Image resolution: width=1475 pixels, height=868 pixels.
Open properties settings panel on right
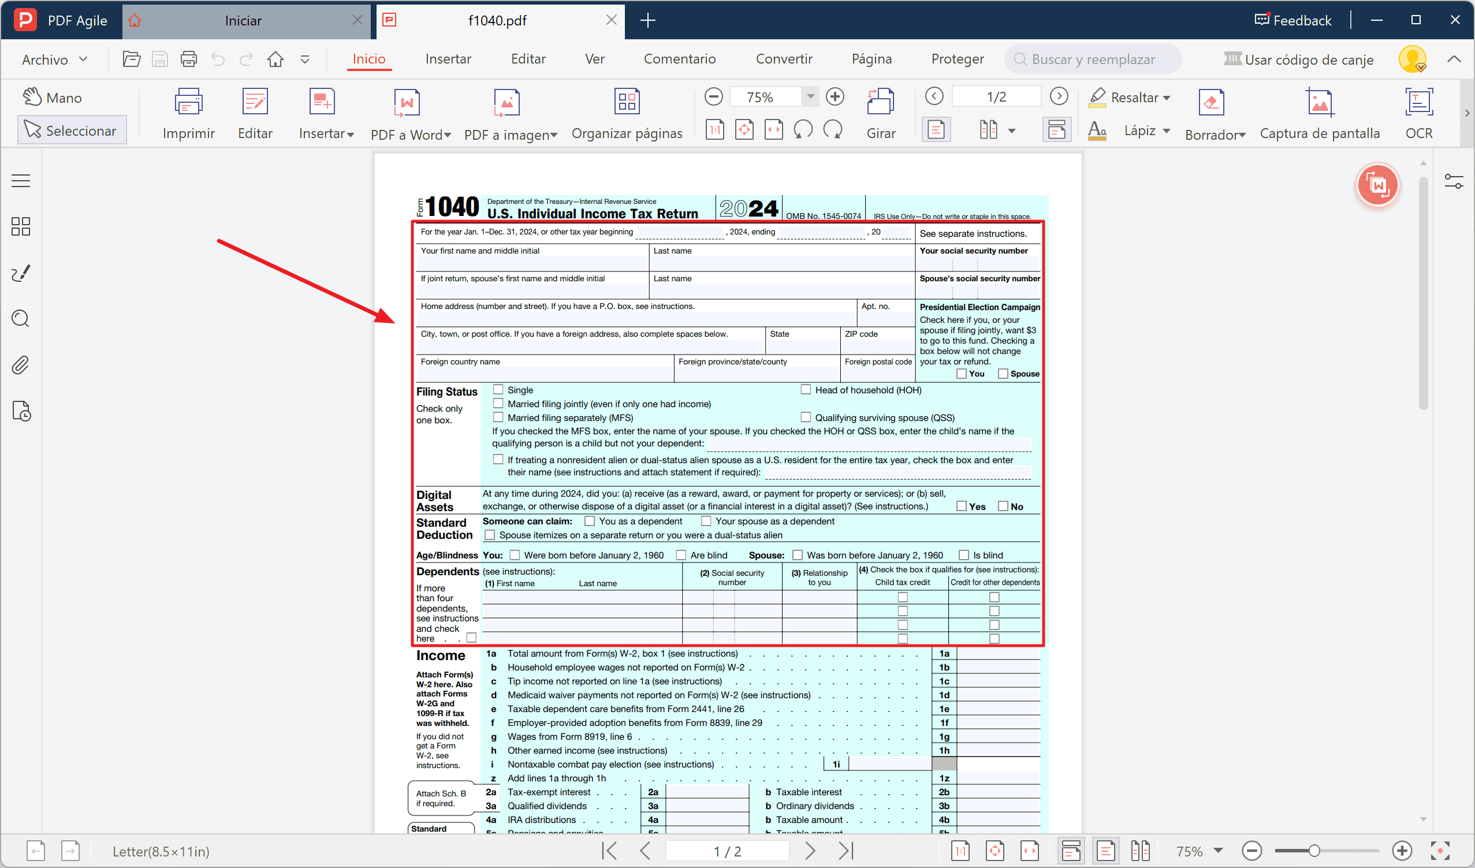point(1454,181)
